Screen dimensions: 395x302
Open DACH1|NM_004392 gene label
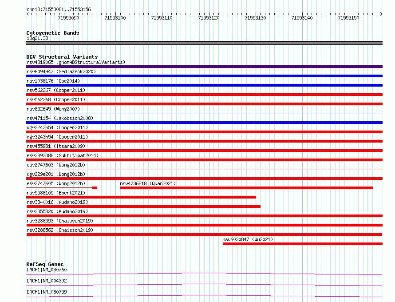coord(47,281)
